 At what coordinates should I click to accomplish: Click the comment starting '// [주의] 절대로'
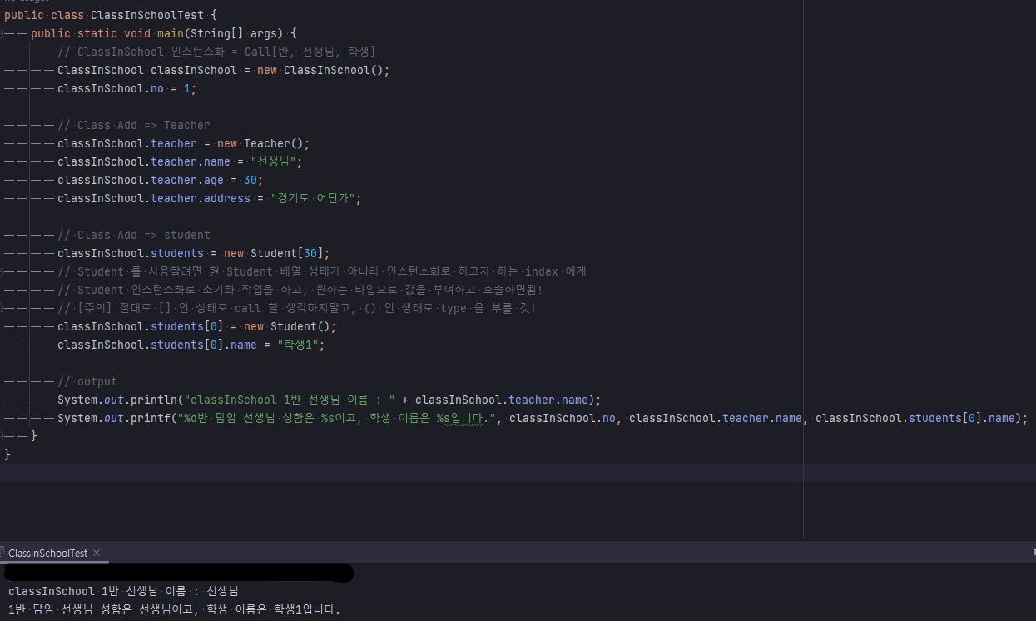297,309
